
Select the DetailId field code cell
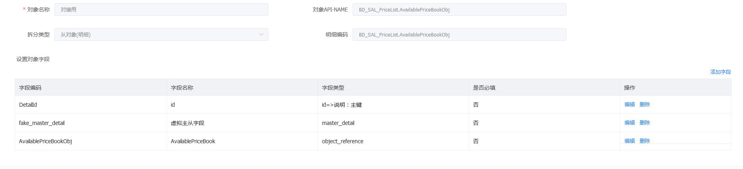coord(28,105)
